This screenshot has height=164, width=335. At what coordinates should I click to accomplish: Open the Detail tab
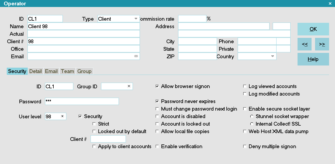pyautogui.click(x=36, y=71)
